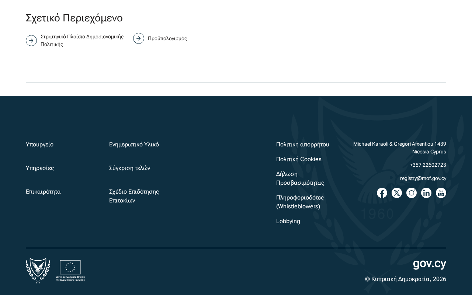Open the Facebook social icon
Image resolution: width=472 pixels, height=295 pixels.
(x=382, y=193)
